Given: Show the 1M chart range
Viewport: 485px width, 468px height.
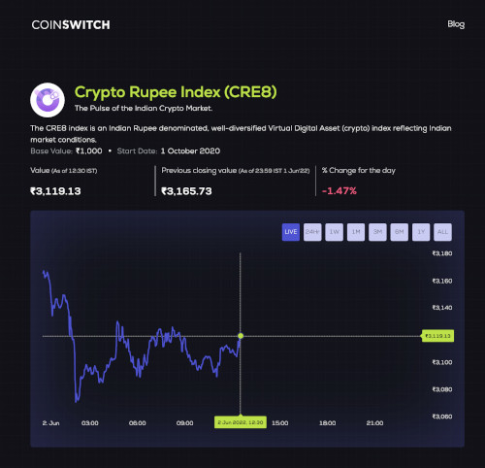Looking at the screenshot, I should 356,232.
